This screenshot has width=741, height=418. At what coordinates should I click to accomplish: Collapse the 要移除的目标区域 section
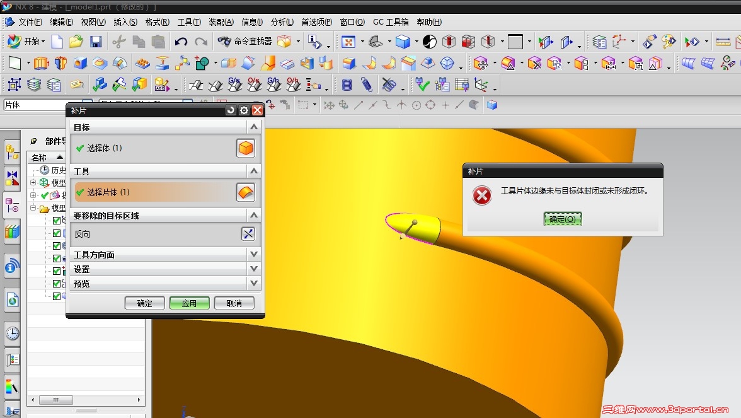[x=254, y=215]
